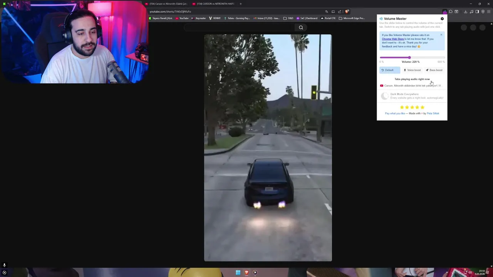Open the browser hamburger menu
Image resolution: width=493 pixels, height=277 pixels.
click(x=489, y=12)
